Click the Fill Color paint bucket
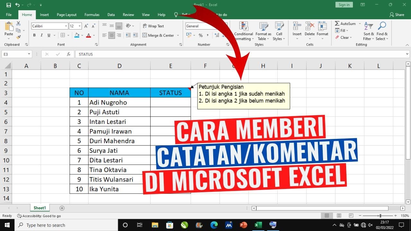This screenshot has width=411, height=231. (x=77, y=35)
